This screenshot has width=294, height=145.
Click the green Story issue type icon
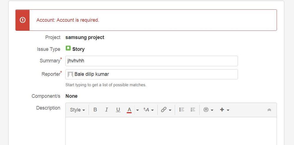click(x=68, y=48)
